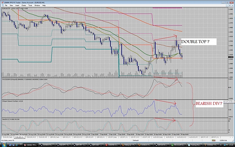Screen dimensions: 235x147
Task: Open the Insert menu
Action: tap(17, 5)
